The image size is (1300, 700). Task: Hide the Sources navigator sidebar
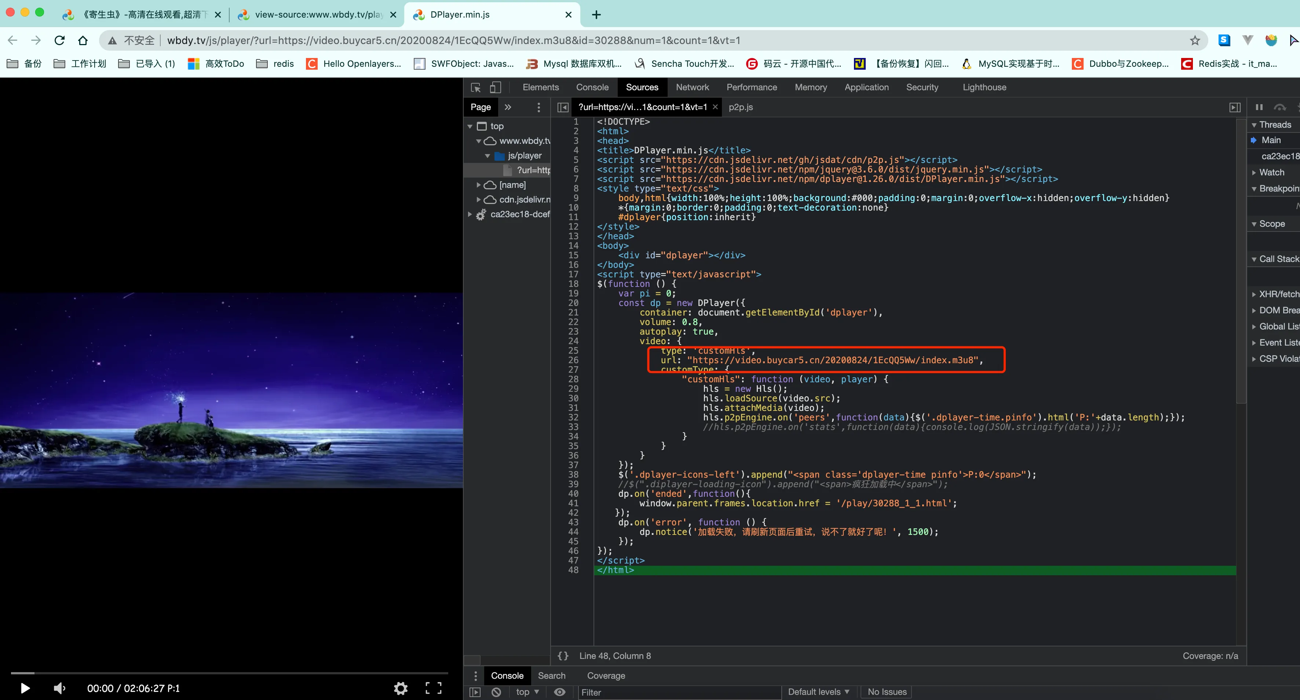point(563,107)
